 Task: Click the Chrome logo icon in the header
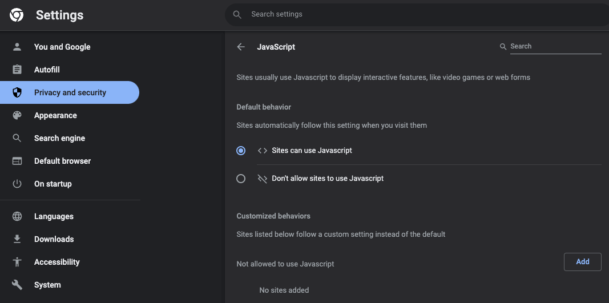[x=17, y=15]
